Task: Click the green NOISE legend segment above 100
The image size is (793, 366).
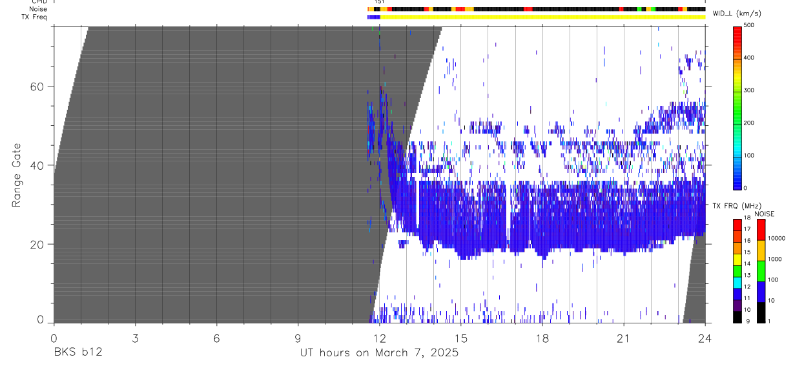Action: (761, 270)
